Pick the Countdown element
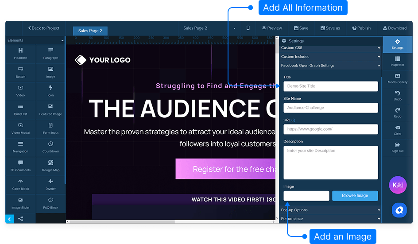 pyautogui.click(x=50, y=144)
